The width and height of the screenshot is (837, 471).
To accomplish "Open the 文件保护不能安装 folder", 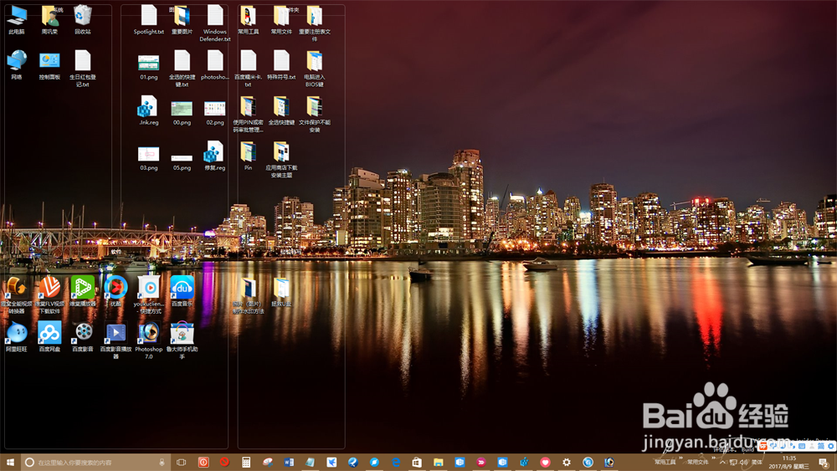I will coord(315,114).
